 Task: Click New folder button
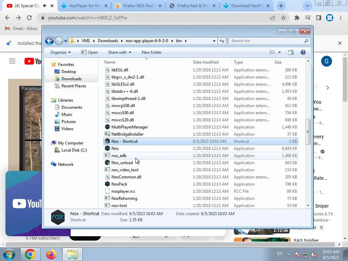(x=152, y=52)
